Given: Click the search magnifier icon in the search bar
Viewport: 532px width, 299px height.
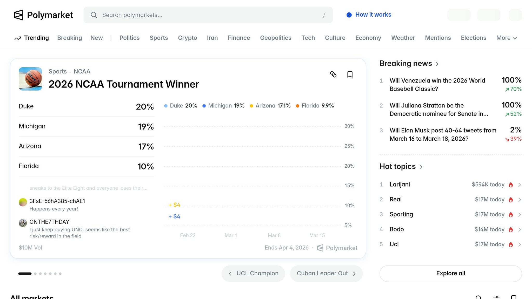Looking at the screenshot, I should (x=94, y=15).
